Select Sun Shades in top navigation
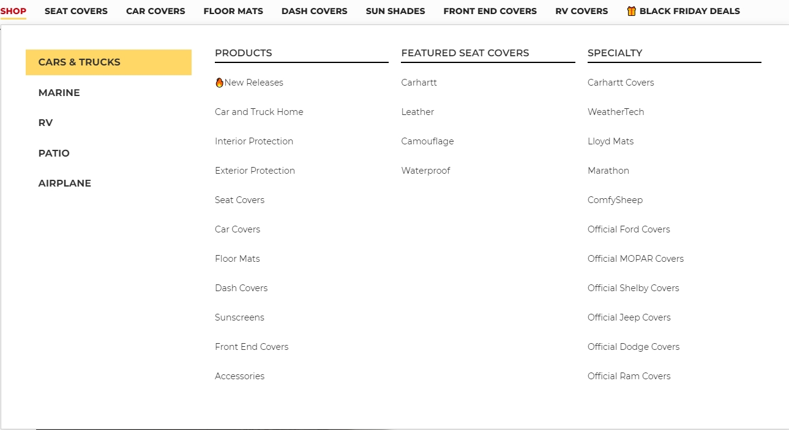The width and height of the screenshot is (789, 430). tap(395, 11)
